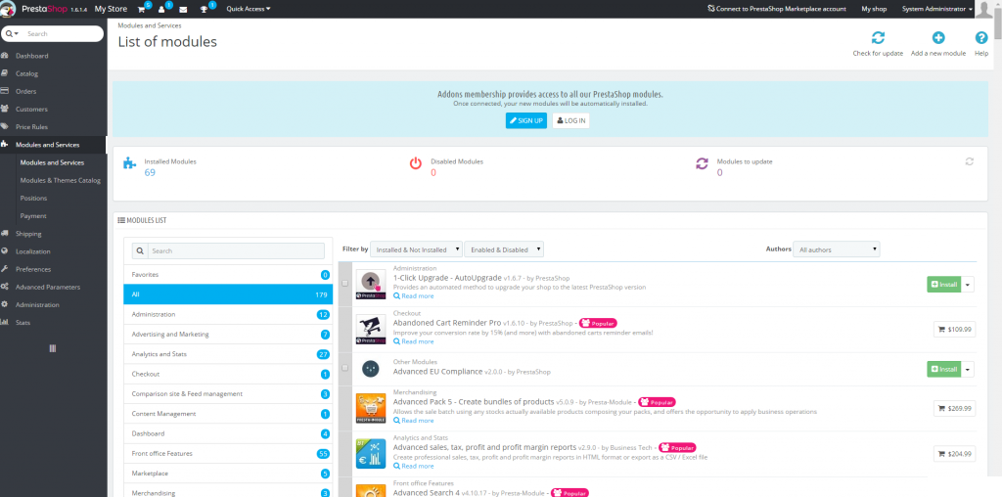
Task: Click Read more under Abandoned Cart Reminder
Action: pyautogui.click(x=414, y=341)
